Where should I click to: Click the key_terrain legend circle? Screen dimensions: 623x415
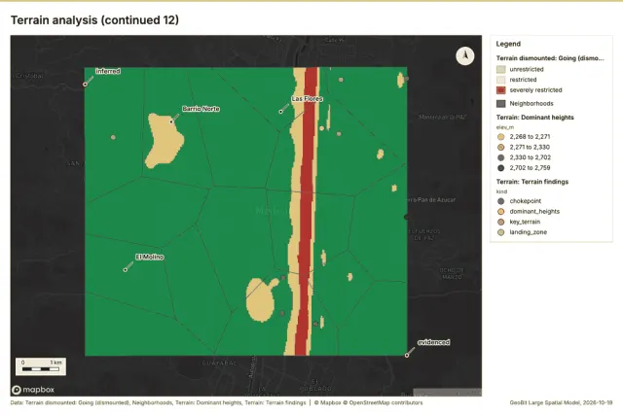(501, 222)
